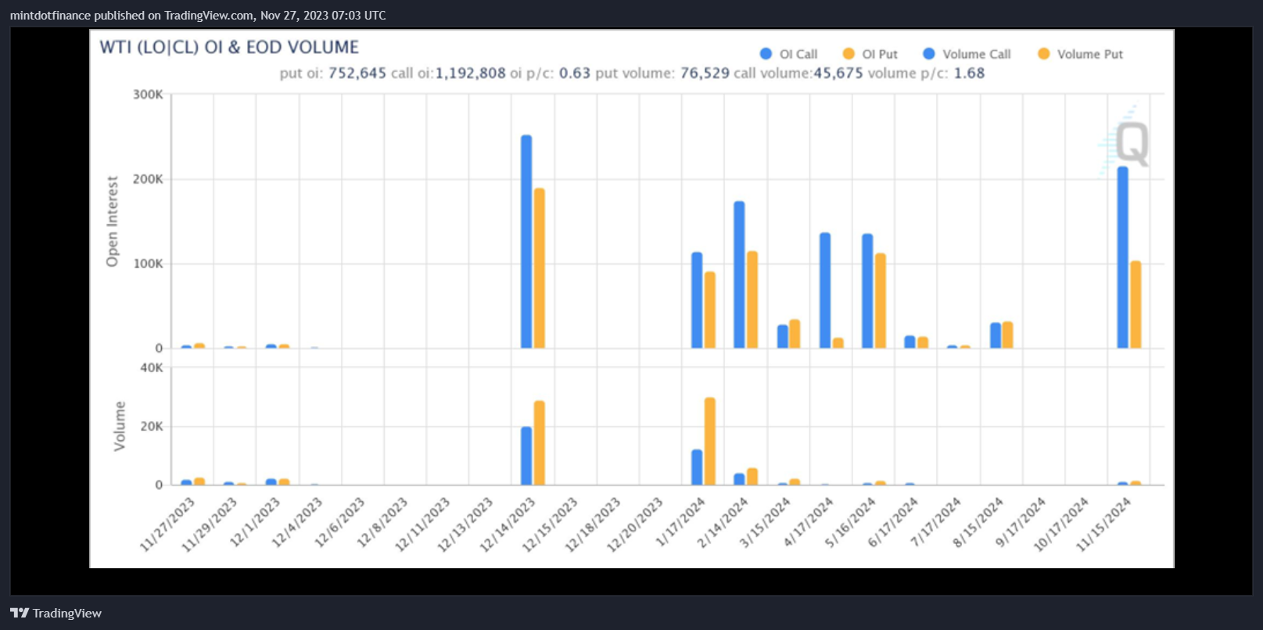Image resolution: width=1263 pixels, height=630 pixels.
Task: Click the put volume value 76,529
Action: [x=705, y=73]
